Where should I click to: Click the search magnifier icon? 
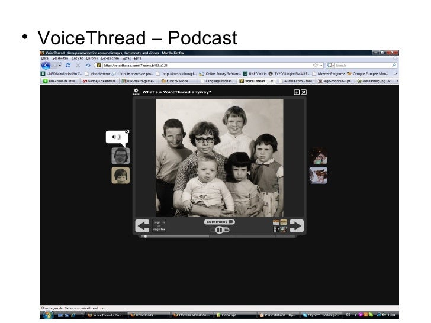tap(394, 65)
